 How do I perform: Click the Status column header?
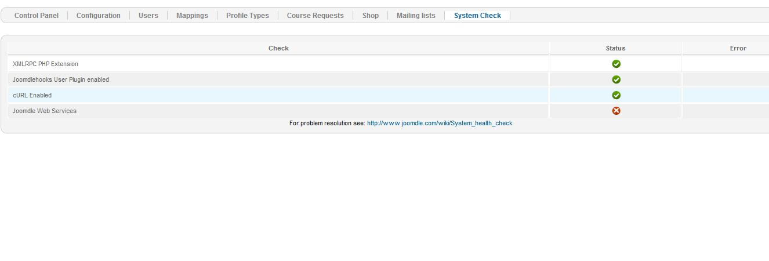click(615, 48)
